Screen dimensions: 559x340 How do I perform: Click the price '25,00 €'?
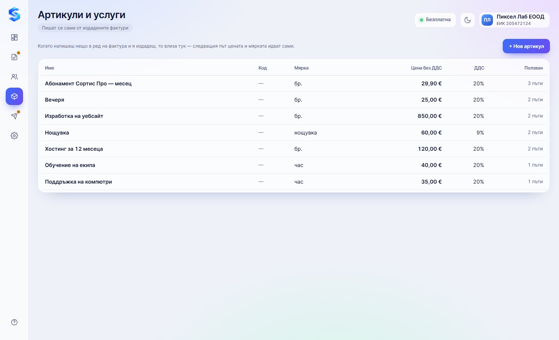431,100
